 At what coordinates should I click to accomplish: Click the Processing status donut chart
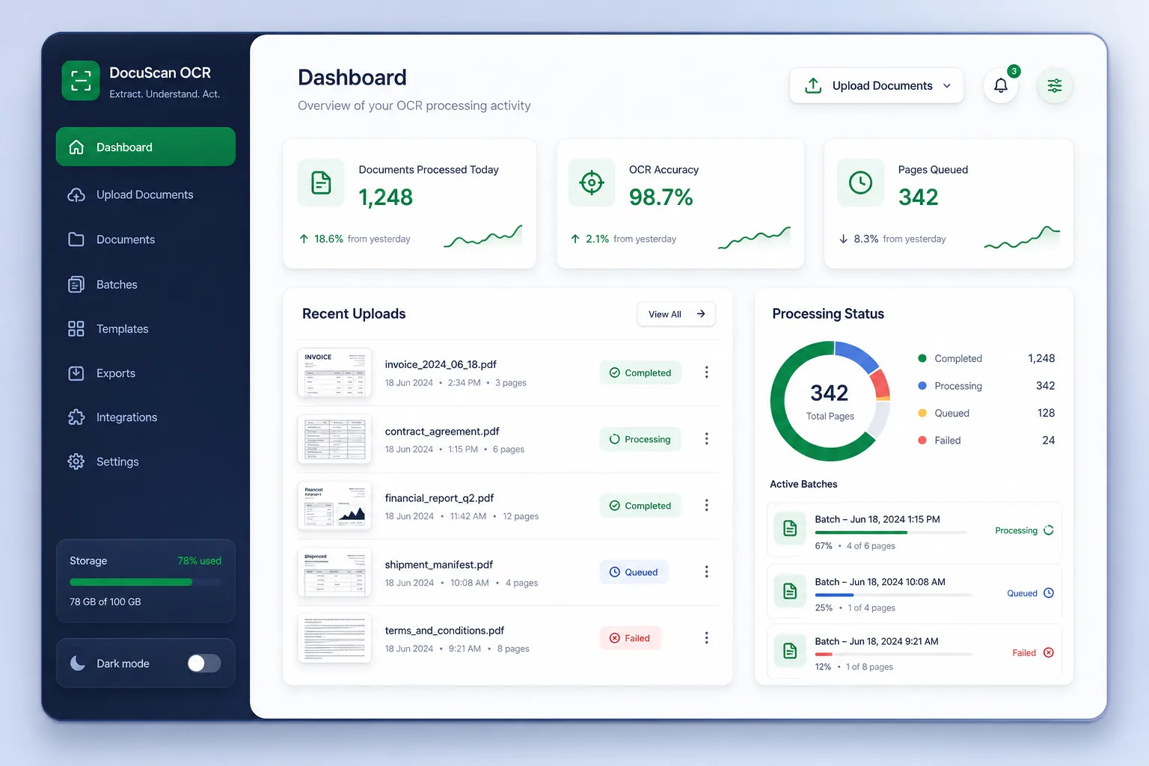tap(830, 401)
